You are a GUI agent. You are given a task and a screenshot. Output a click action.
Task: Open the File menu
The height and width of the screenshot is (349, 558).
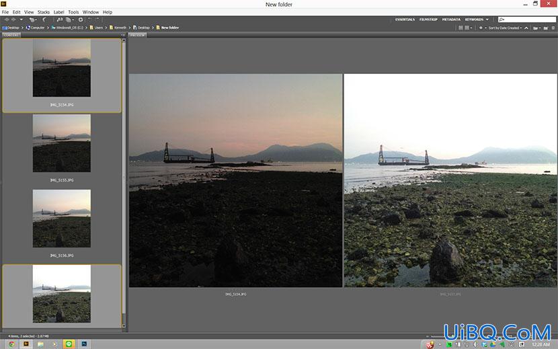(x=5, y=12)
